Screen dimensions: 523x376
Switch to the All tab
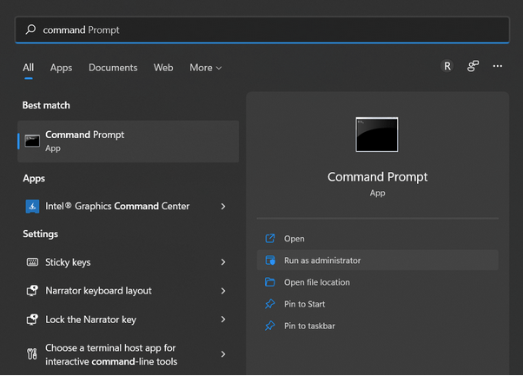(x=29, y=68)
